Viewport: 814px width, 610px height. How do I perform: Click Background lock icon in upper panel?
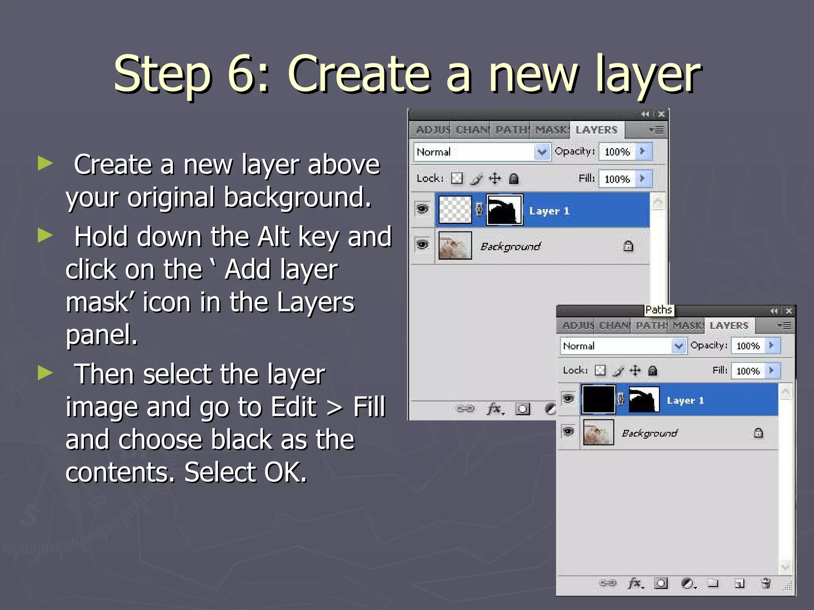[628, 246]
